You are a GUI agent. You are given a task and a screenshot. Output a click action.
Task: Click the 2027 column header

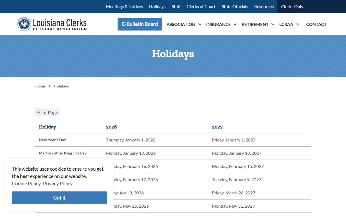pos(217,127)
